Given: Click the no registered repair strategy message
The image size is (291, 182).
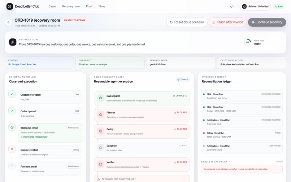Looking at the screenshot, I should click(x=242, y=169).
